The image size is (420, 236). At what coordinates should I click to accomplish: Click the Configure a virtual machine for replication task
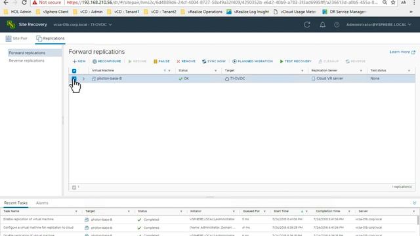38,227
